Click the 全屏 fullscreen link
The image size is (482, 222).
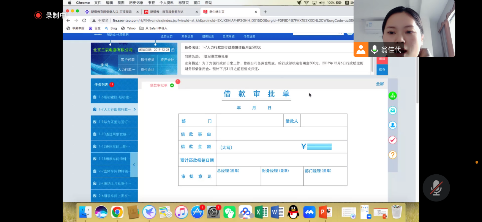coord(380,84)
